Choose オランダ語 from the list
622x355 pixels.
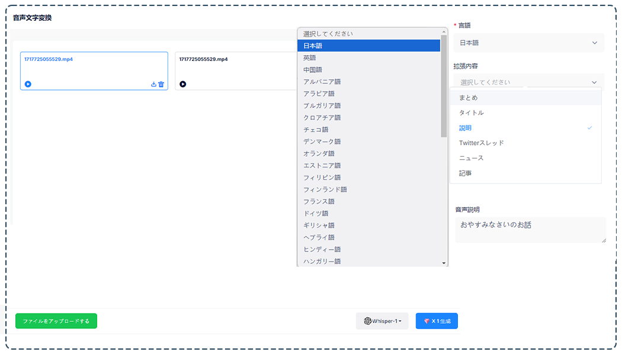coord(368,153)
